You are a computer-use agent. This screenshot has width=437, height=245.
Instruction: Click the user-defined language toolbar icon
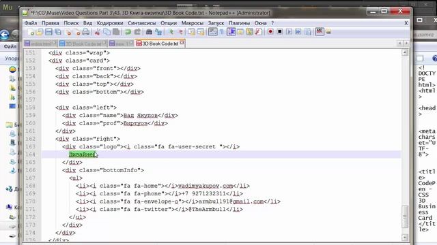point(240,32)
